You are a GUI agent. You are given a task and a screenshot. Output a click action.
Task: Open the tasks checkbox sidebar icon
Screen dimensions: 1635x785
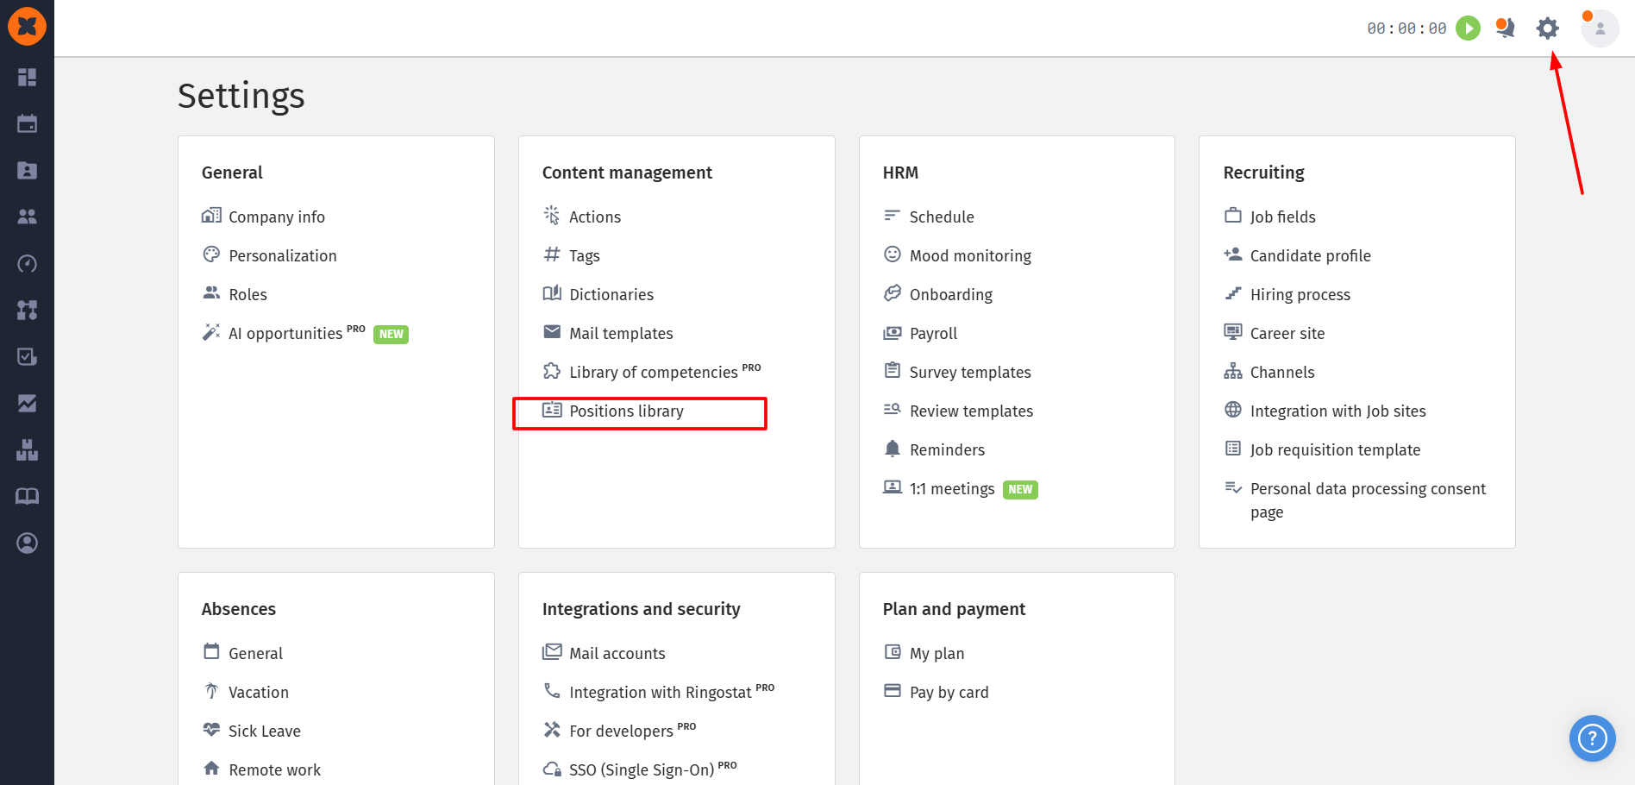(x=27, y=357)
